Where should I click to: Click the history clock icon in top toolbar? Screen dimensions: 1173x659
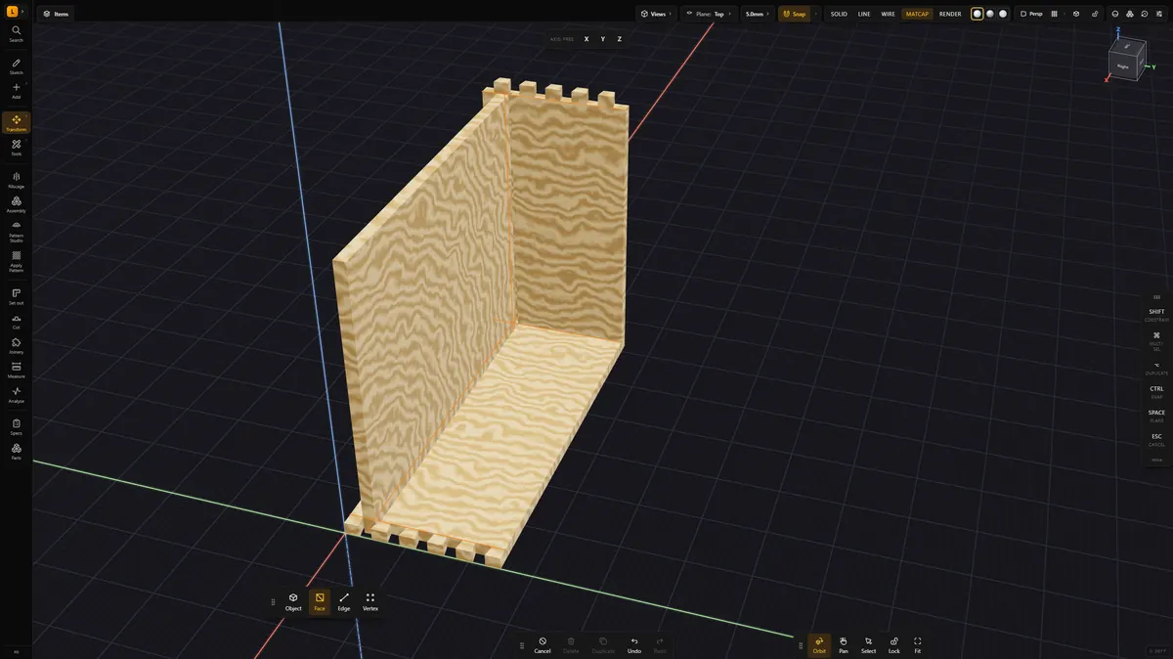tap(1144, 14)
